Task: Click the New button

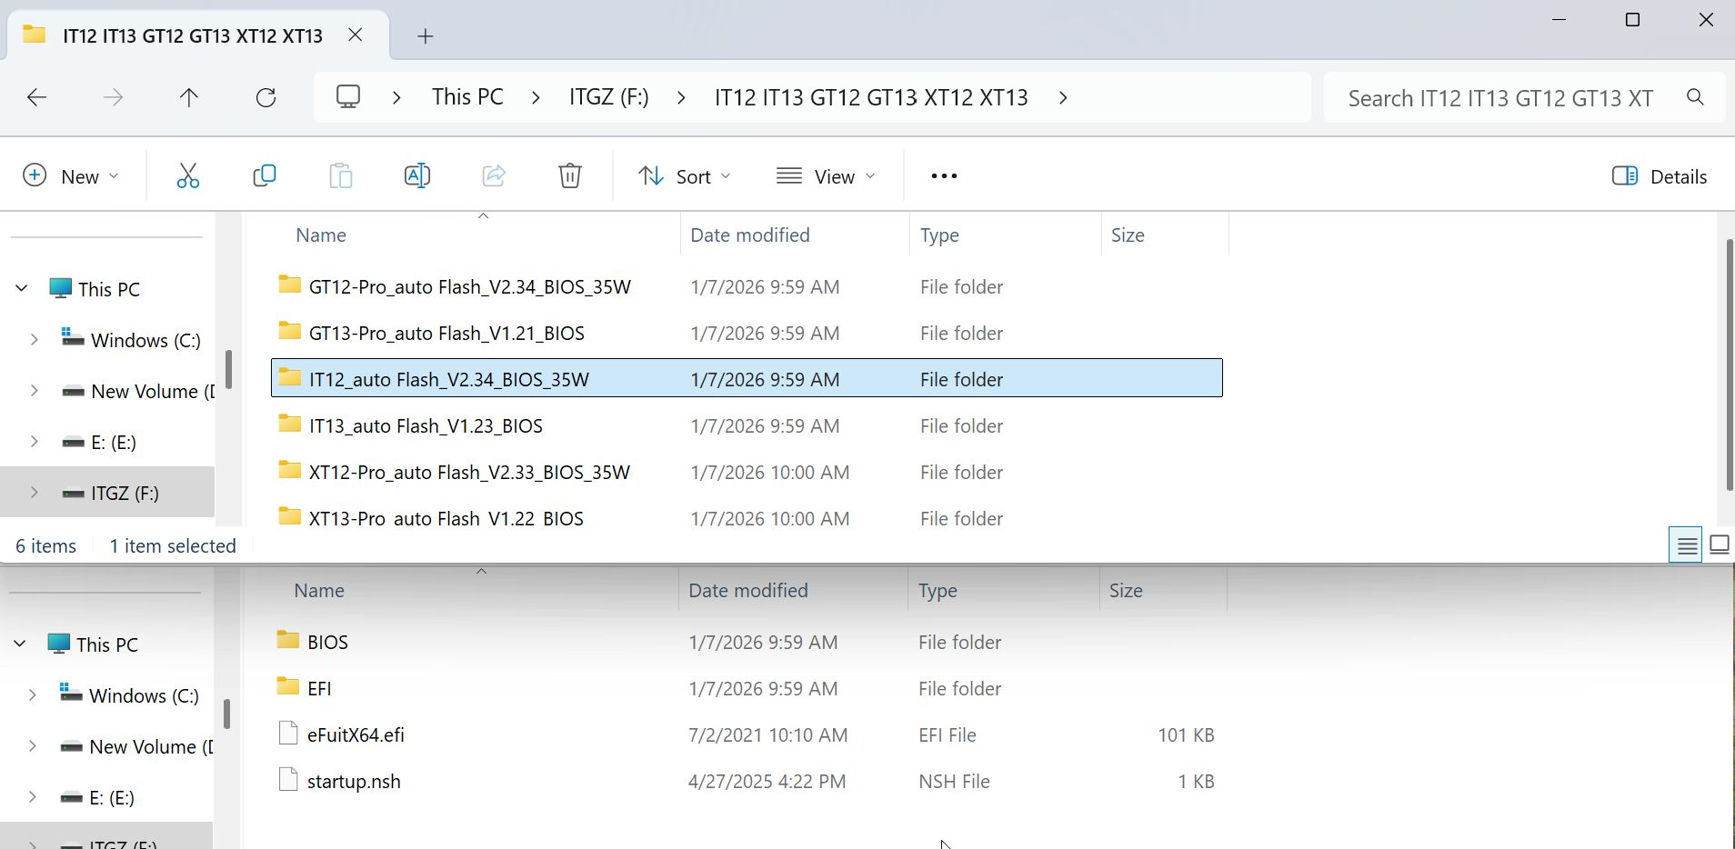Action: 71,176
